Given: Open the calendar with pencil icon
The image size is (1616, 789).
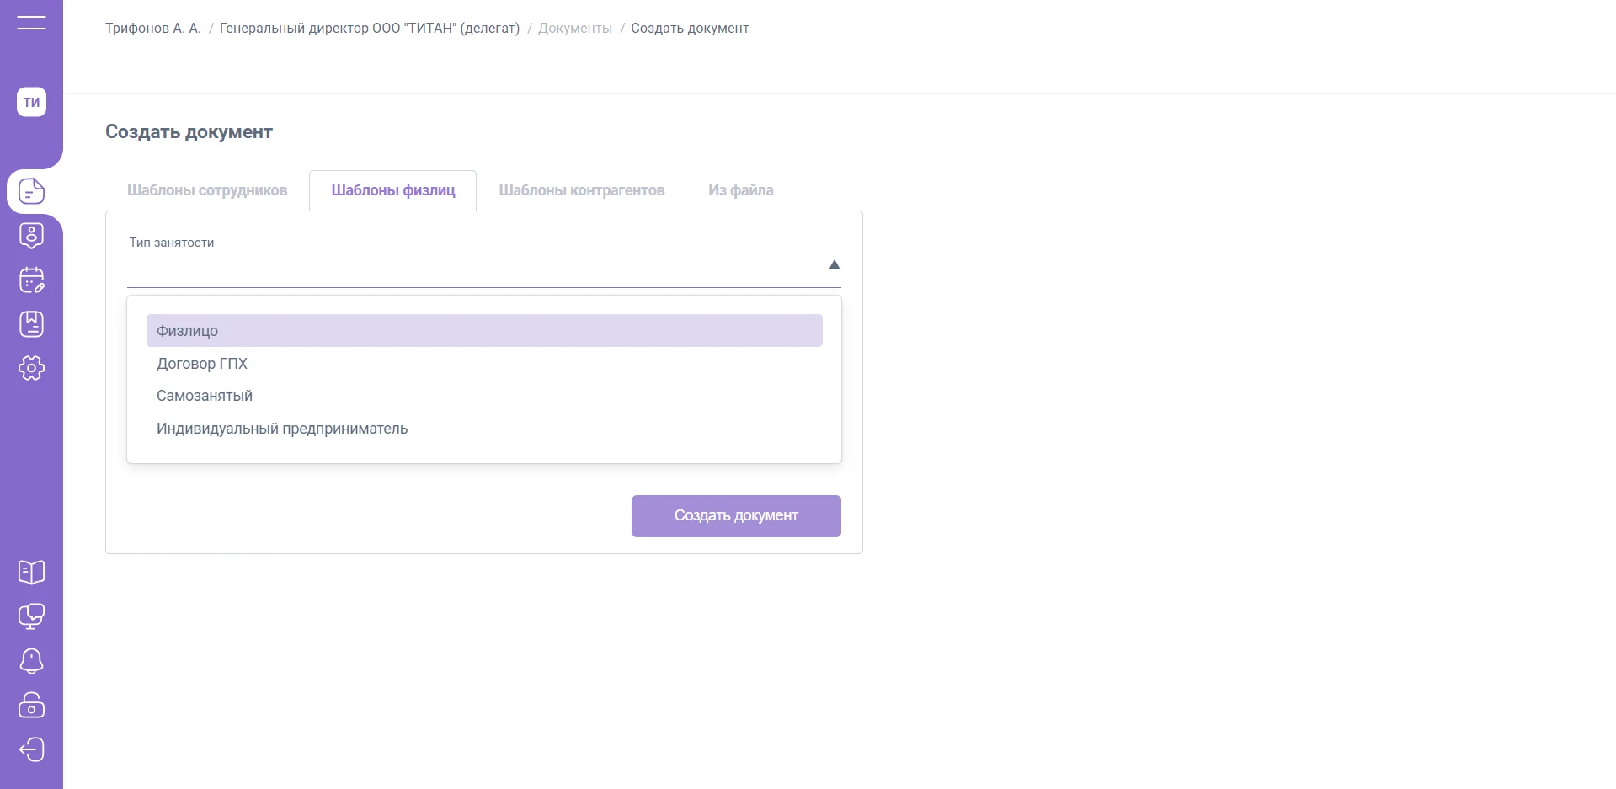Looking at the screenshot, I should pos(31,280).
